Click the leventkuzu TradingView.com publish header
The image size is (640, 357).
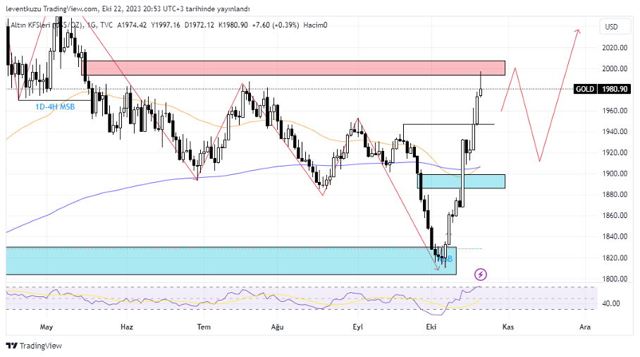coord(127,8)
